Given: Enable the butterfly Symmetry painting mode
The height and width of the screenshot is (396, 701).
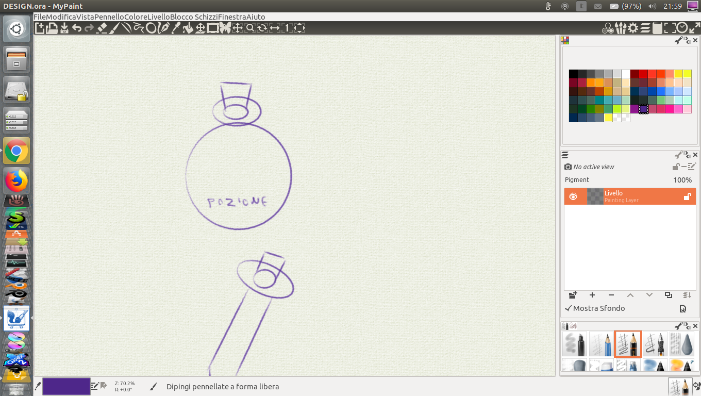Looking at the screenshot, I should 225,28.
